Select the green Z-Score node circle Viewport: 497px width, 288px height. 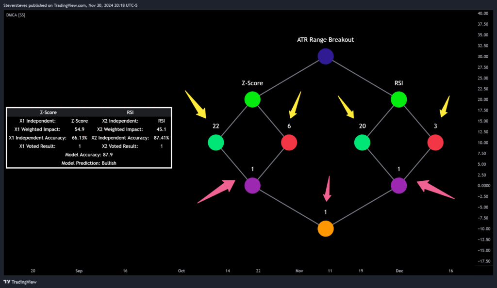(x=252, y=99)
